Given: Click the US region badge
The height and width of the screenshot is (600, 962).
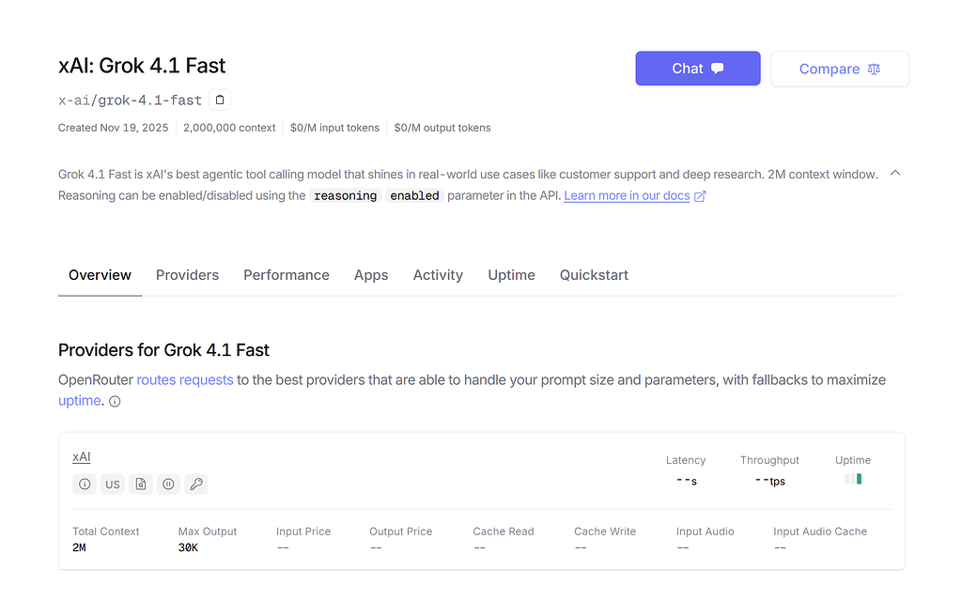Looking at the screenshot, I should [x=113, y=485].
